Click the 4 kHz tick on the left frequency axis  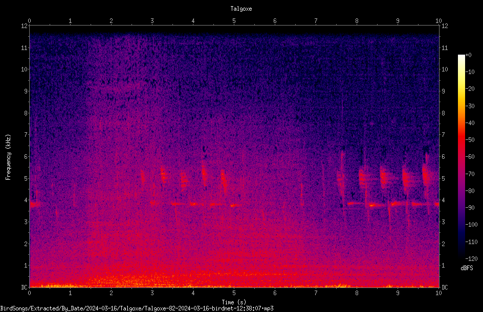pyautogui.click(x=26, y=200)
